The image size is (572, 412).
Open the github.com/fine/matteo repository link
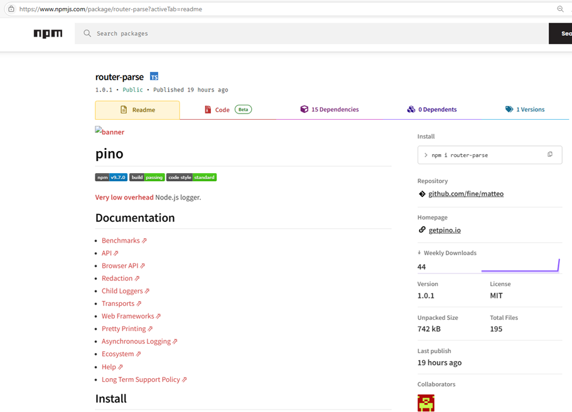466,194
